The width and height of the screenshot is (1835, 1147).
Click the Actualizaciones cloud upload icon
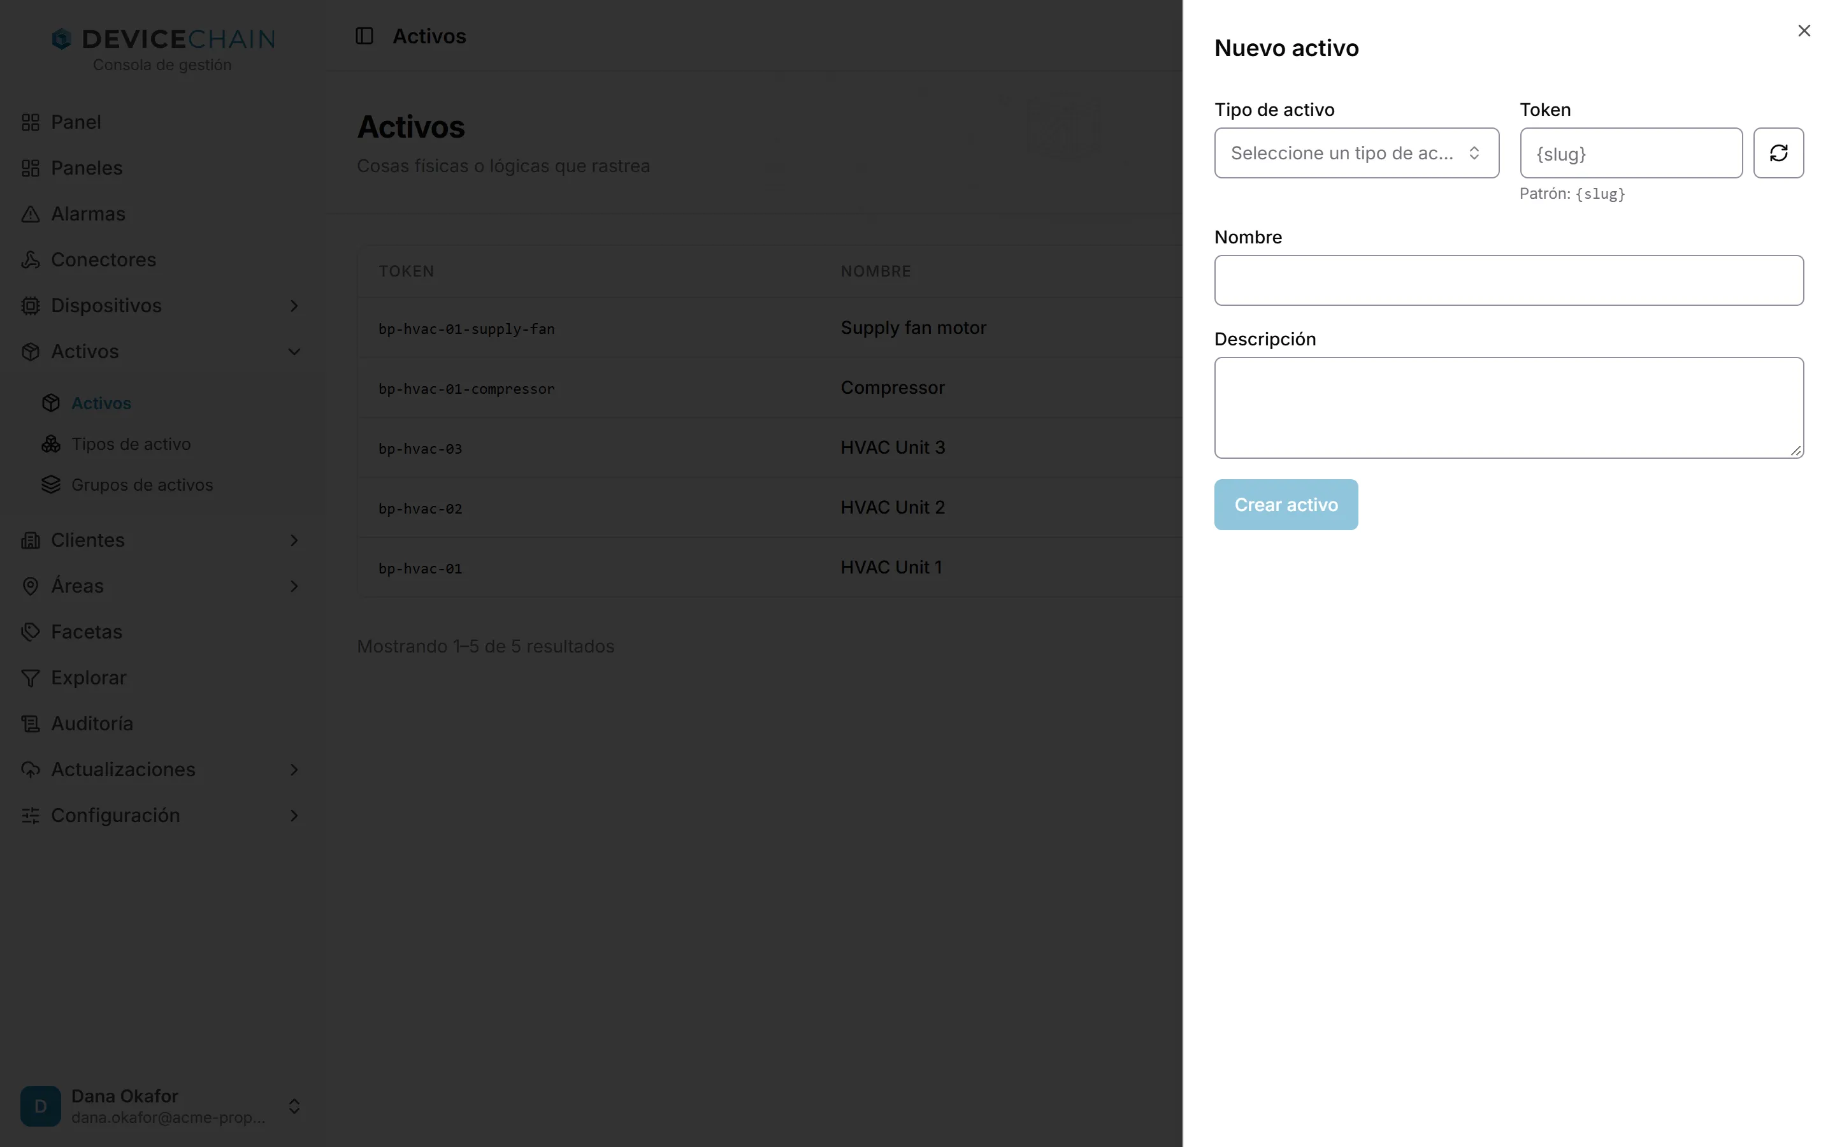click(x=31, y=770)
